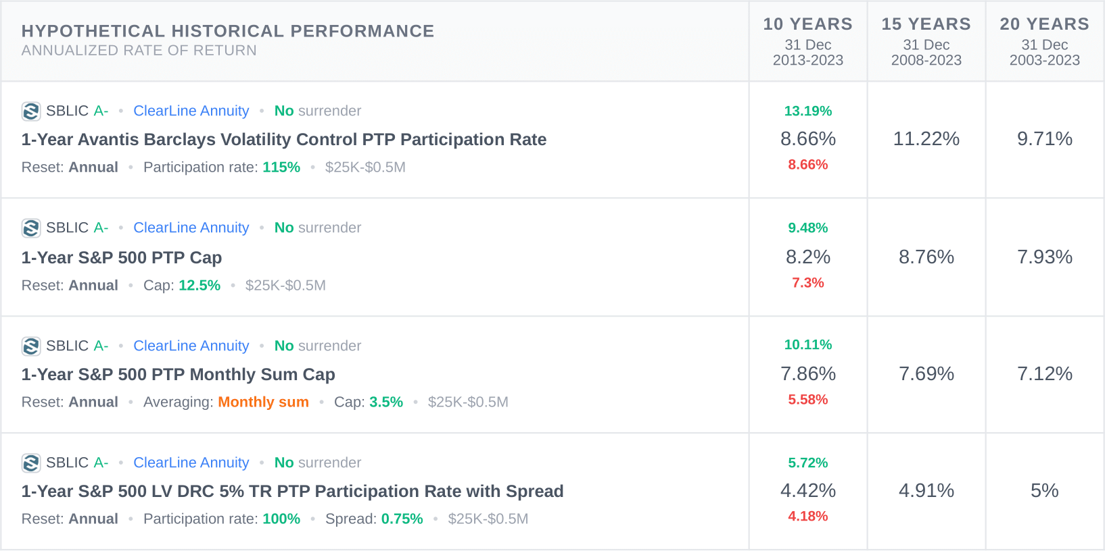
Task: Click 1-Year S&P 500 PTP Cap title
Action: pos(122,258)
